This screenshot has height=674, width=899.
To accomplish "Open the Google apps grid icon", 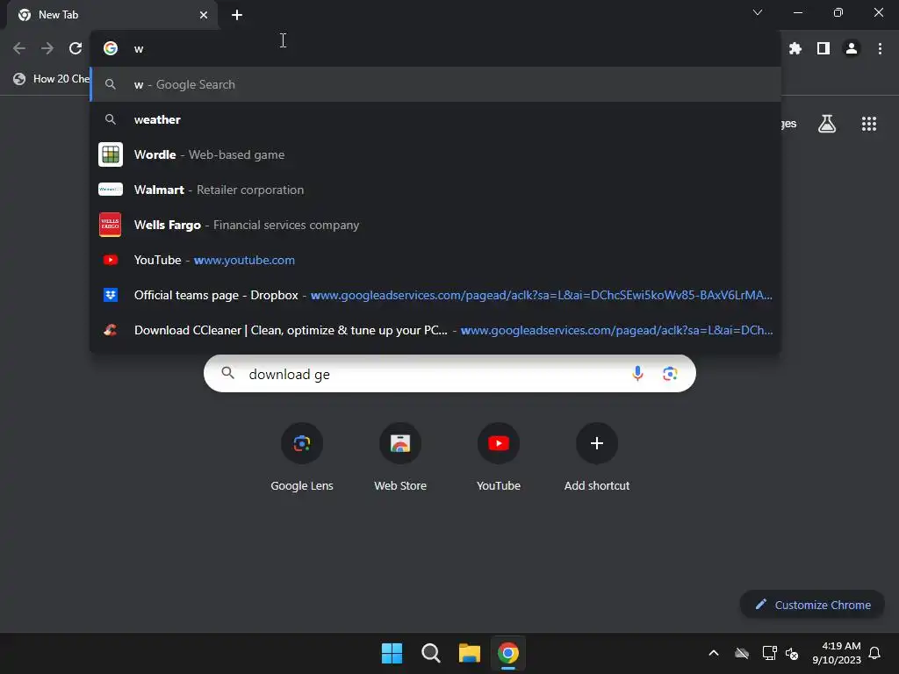I will (868, 124).
